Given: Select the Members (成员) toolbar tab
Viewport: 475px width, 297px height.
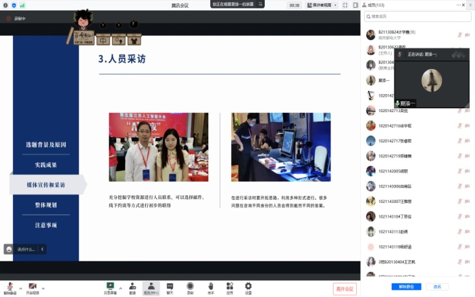Looking at the screenshot, I should pyautogui.click(x=151, y=287).
